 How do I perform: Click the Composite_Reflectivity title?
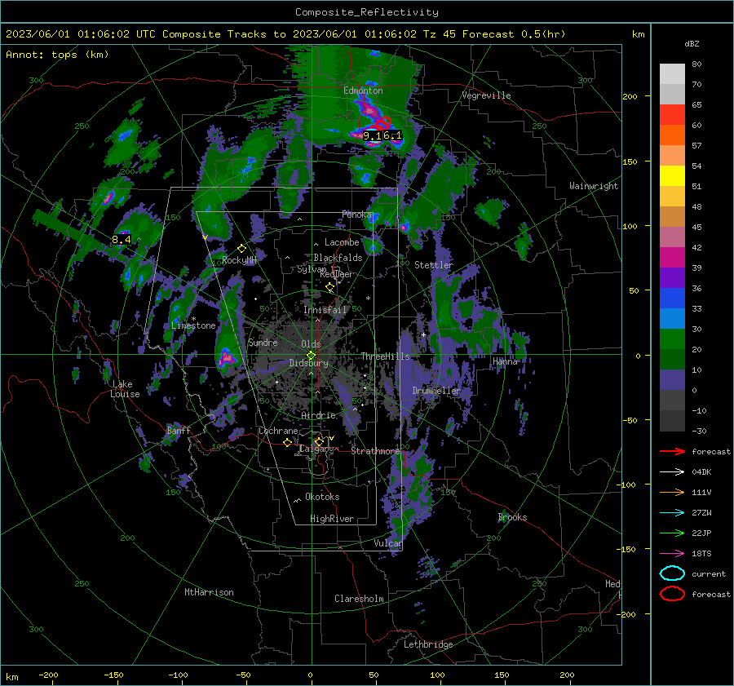pyautogui.click(x=367, y=12)
